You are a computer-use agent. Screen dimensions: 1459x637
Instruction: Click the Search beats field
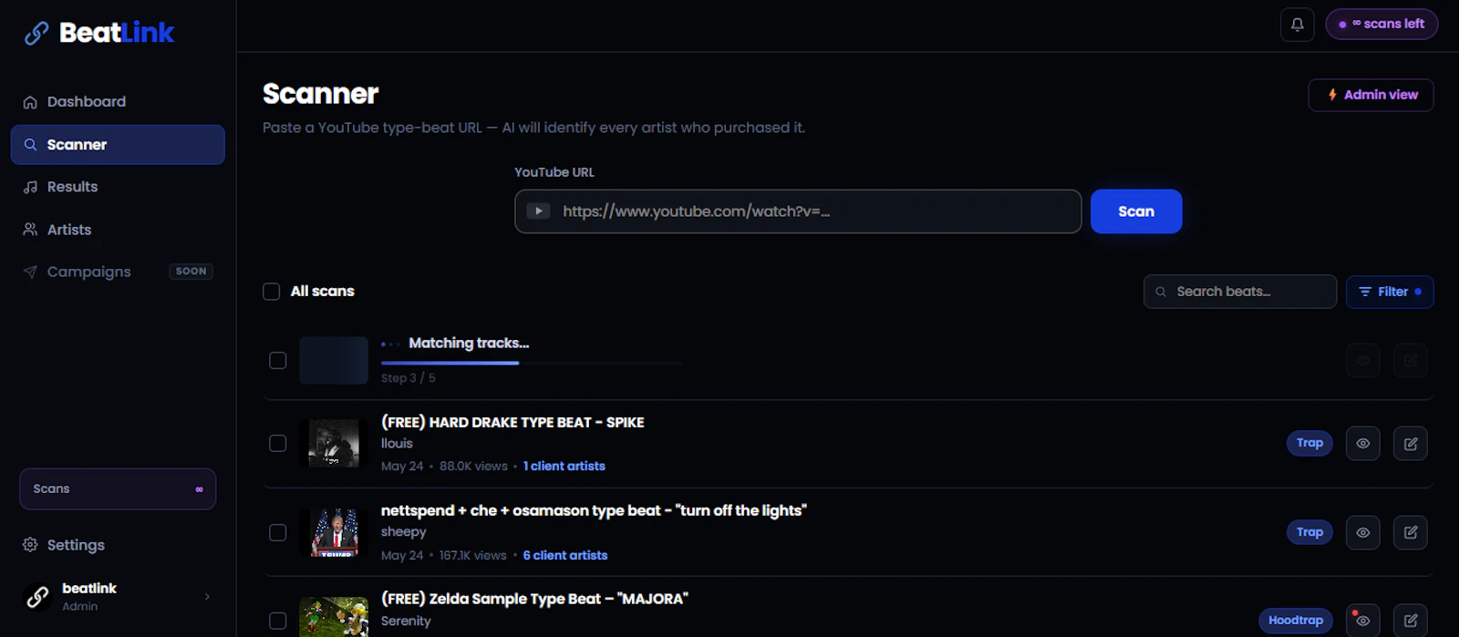click(1240, 292)
